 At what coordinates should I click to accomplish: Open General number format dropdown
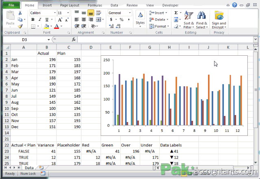coord(130,13)
